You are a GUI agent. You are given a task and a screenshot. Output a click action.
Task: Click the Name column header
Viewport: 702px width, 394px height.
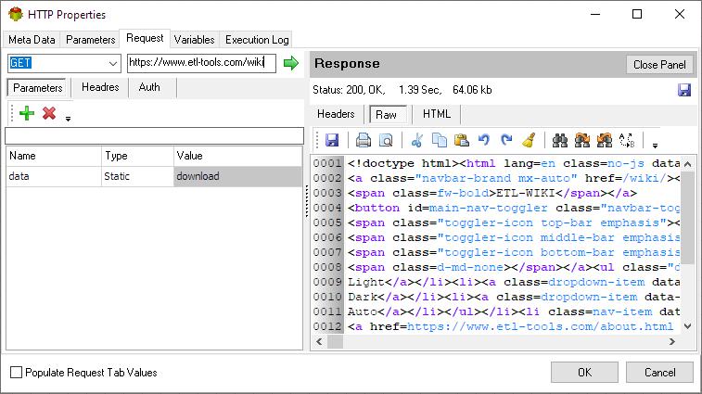[54, 157]
